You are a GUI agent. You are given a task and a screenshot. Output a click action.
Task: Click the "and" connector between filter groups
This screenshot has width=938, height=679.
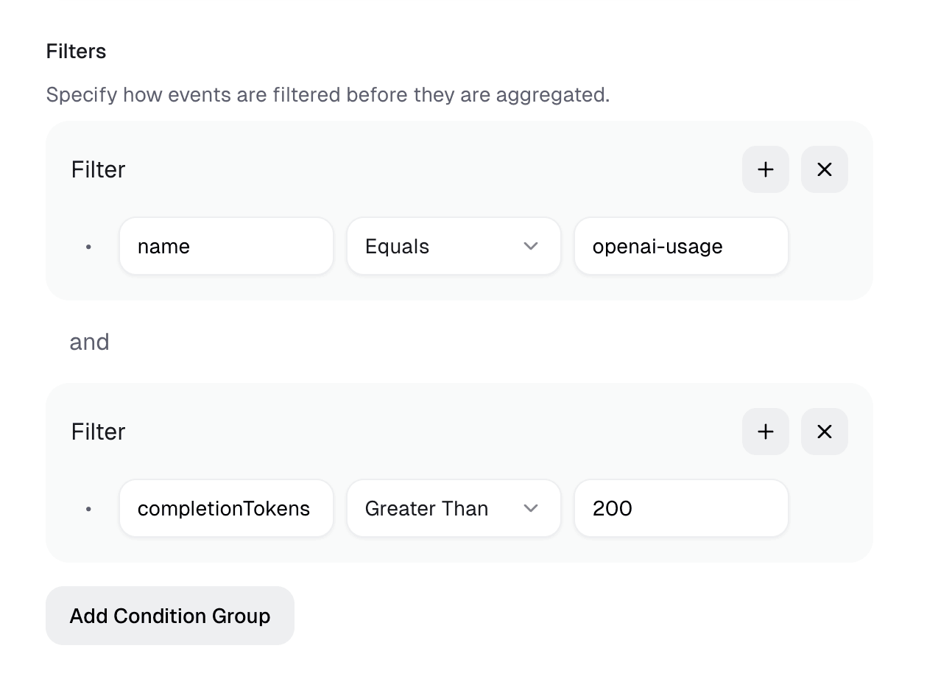(89, 342)
